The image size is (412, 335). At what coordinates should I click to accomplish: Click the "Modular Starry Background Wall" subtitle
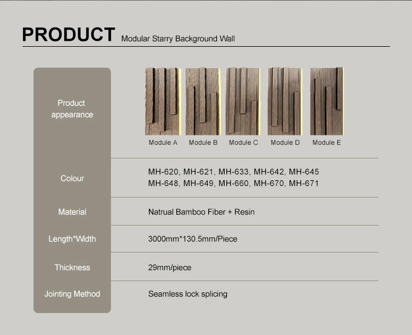coord(177,39)
